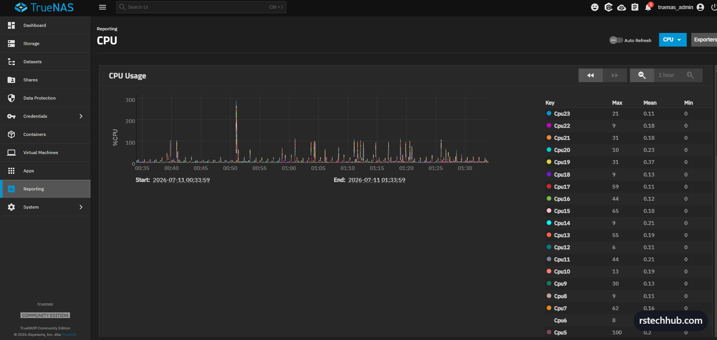
Task: Expand the System submenu chevron
Action: (81, 207)
